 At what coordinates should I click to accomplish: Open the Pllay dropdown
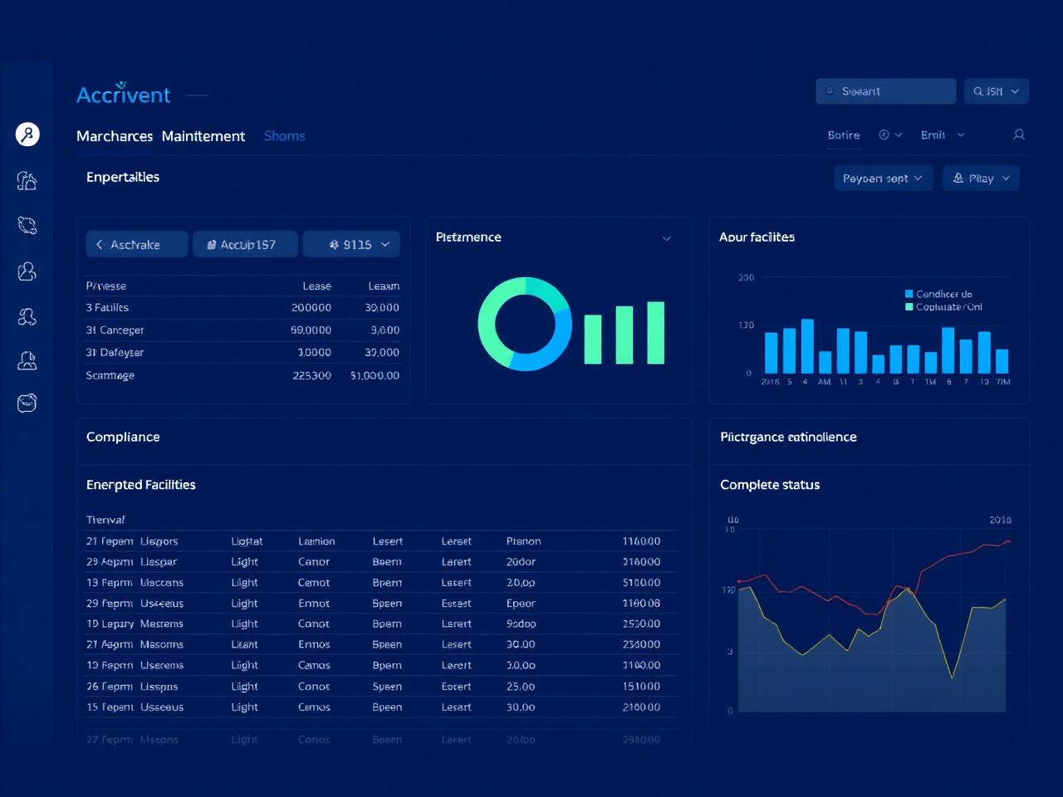click(x=981, y=178)
